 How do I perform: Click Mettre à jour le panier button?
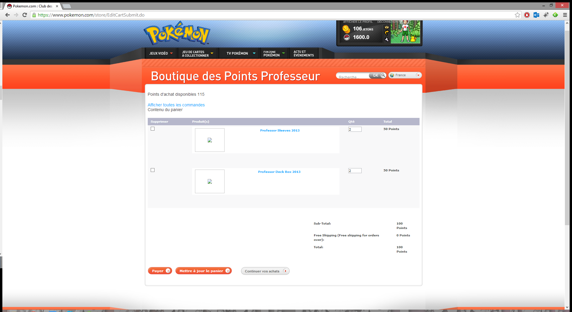click(204, 271)
